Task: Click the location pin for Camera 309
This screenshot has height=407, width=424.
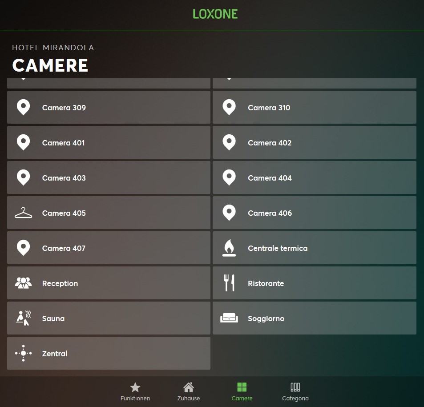Action: tap(23, 108)
